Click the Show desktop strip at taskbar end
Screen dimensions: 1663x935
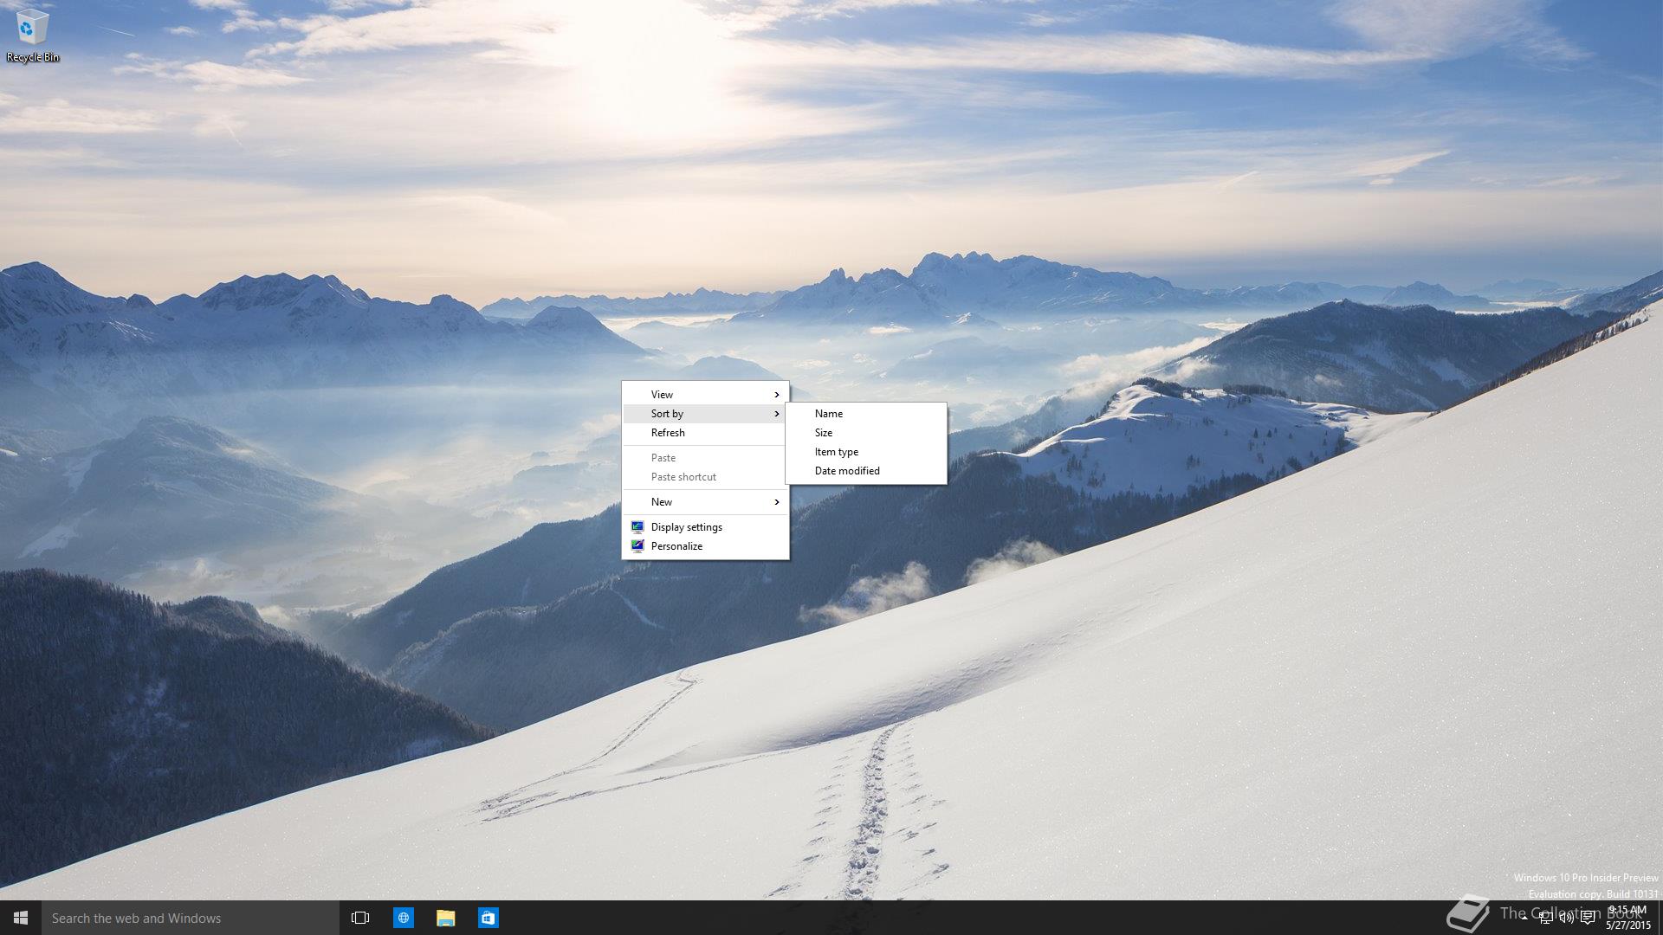1660,918
